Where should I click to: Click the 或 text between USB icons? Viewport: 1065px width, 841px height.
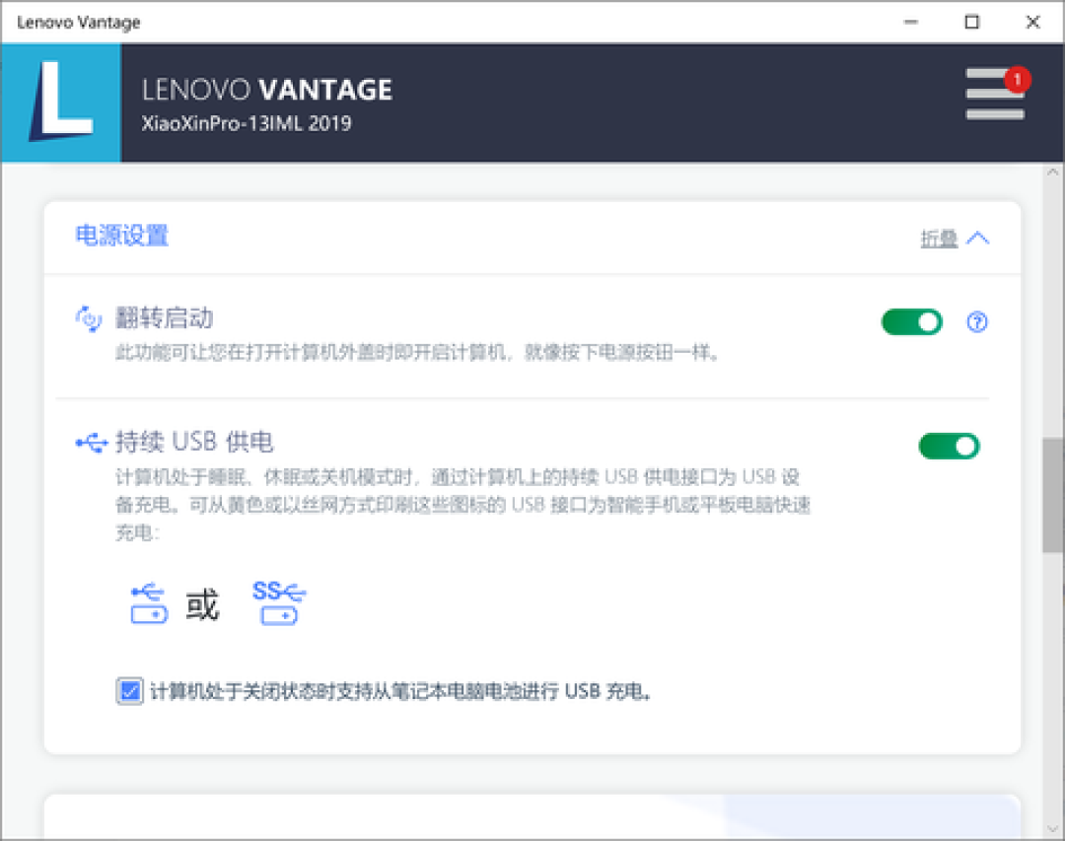(x=202, y=604)
